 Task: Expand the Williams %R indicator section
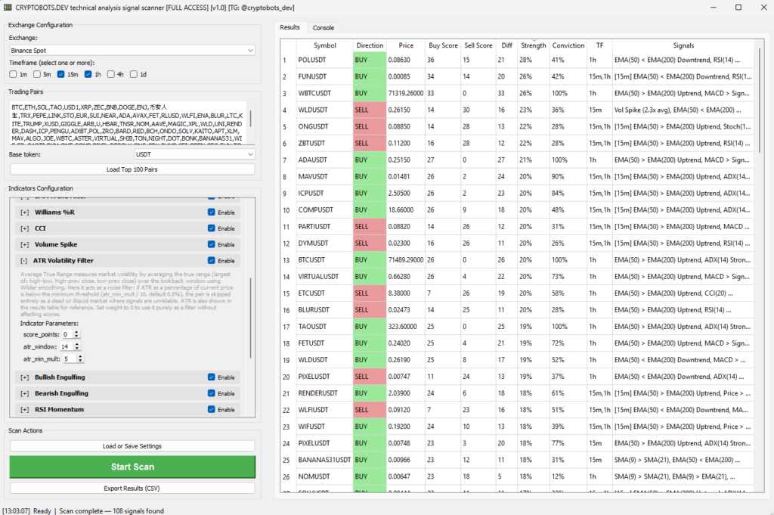click(x=24, y=212)
